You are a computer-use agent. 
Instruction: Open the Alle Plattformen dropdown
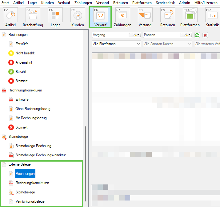117,44
